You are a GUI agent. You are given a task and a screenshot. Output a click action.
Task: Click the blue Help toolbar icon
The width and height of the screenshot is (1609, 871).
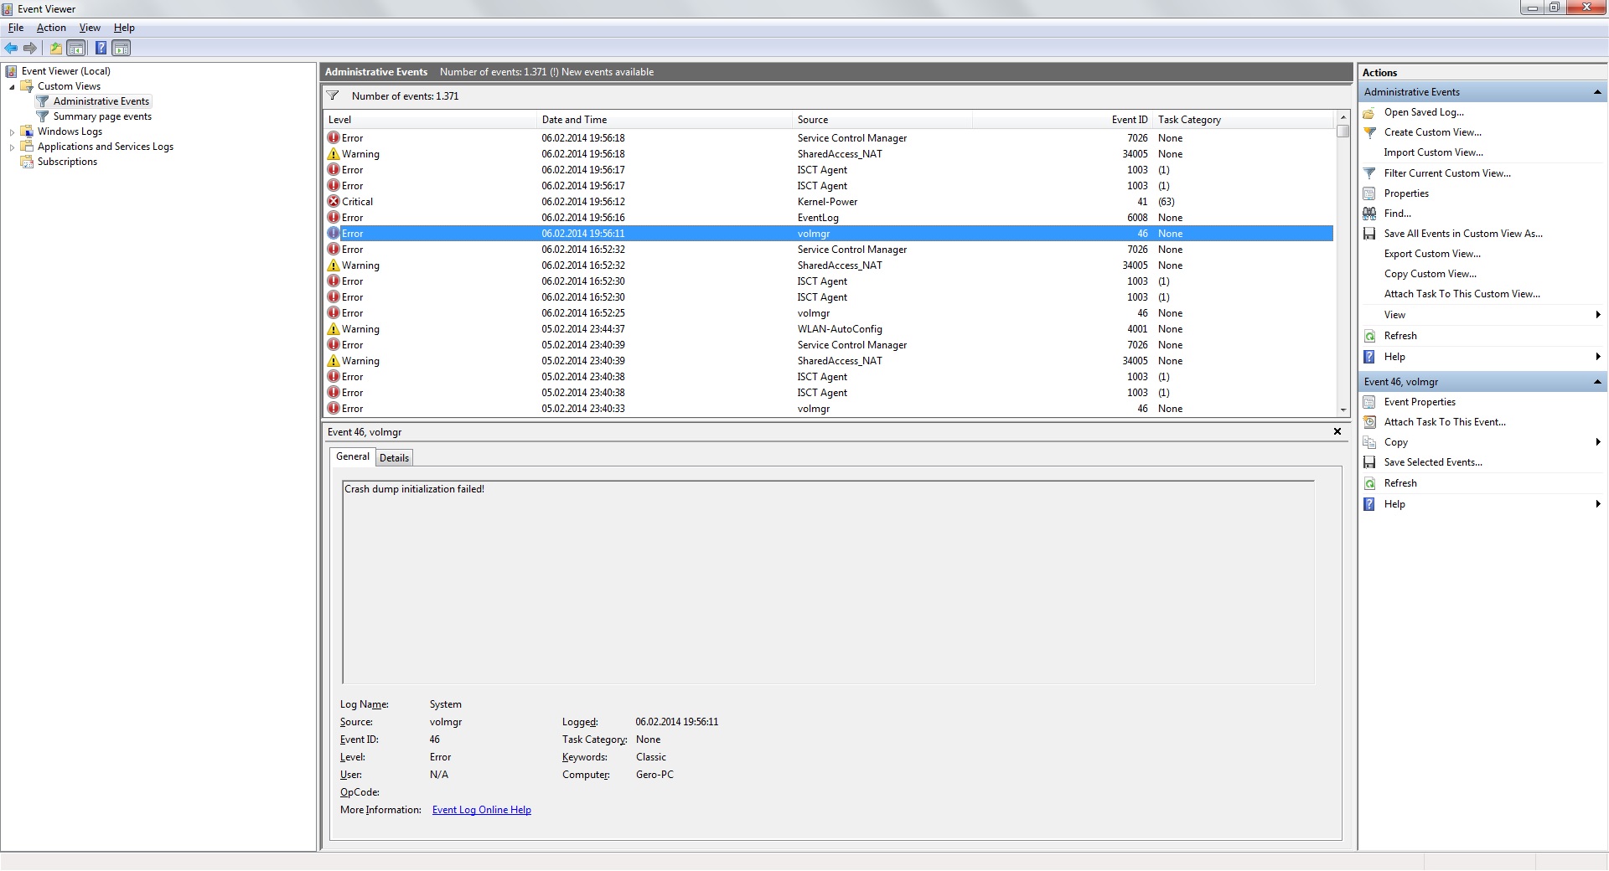[101, 48]
